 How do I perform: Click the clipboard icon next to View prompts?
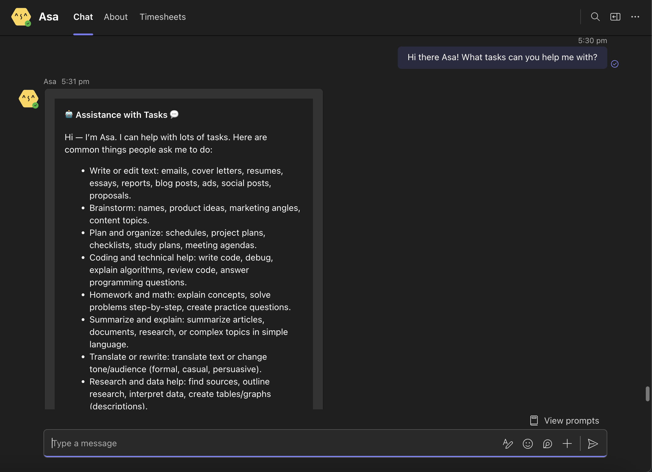[534, 420]
